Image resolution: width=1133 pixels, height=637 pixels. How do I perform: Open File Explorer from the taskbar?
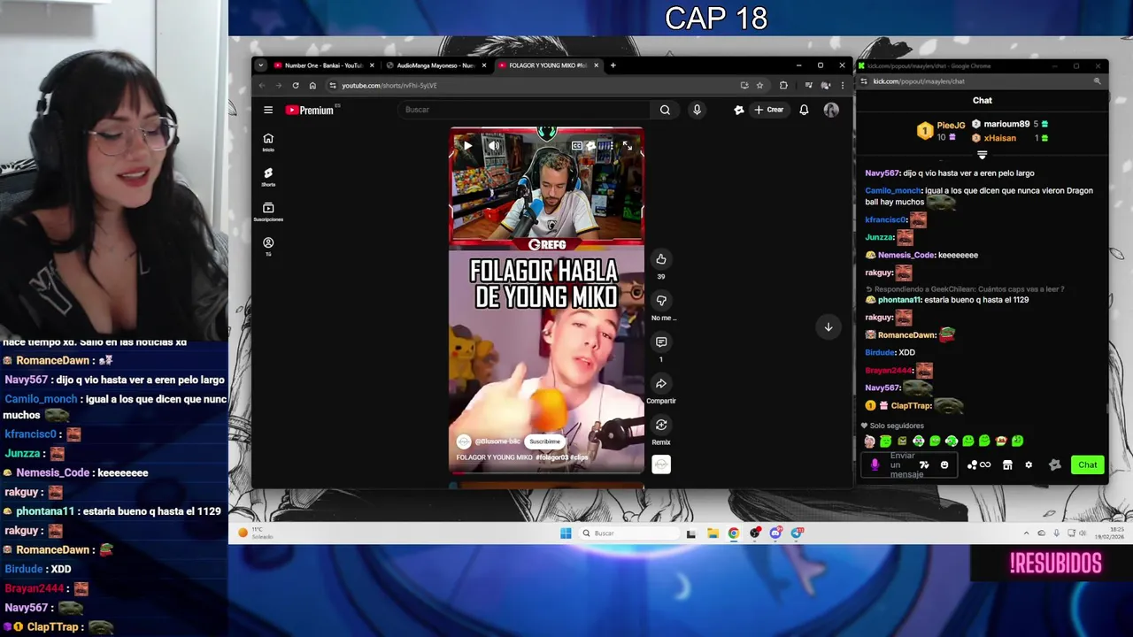pyautogui.click(x=713, y=533)
